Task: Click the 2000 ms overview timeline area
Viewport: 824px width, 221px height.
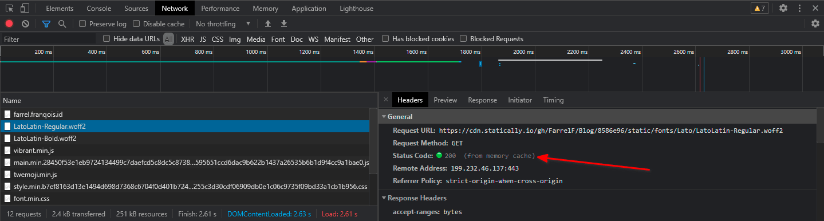Action: point(523,52)
